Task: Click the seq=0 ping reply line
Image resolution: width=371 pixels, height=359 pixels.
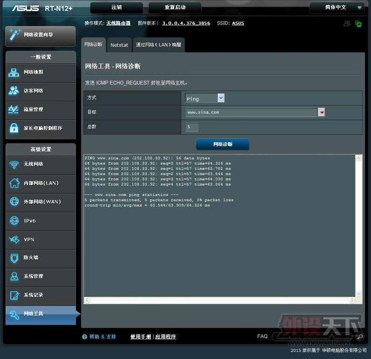Action: pyautogui.click(x=158, y=164)
